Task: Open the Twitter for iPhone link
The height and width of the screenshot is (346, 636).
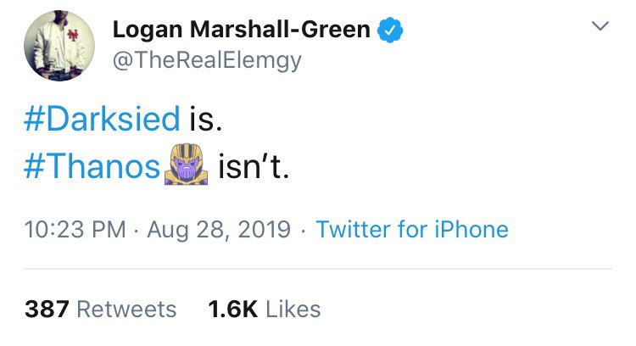Action: [412, 229]
